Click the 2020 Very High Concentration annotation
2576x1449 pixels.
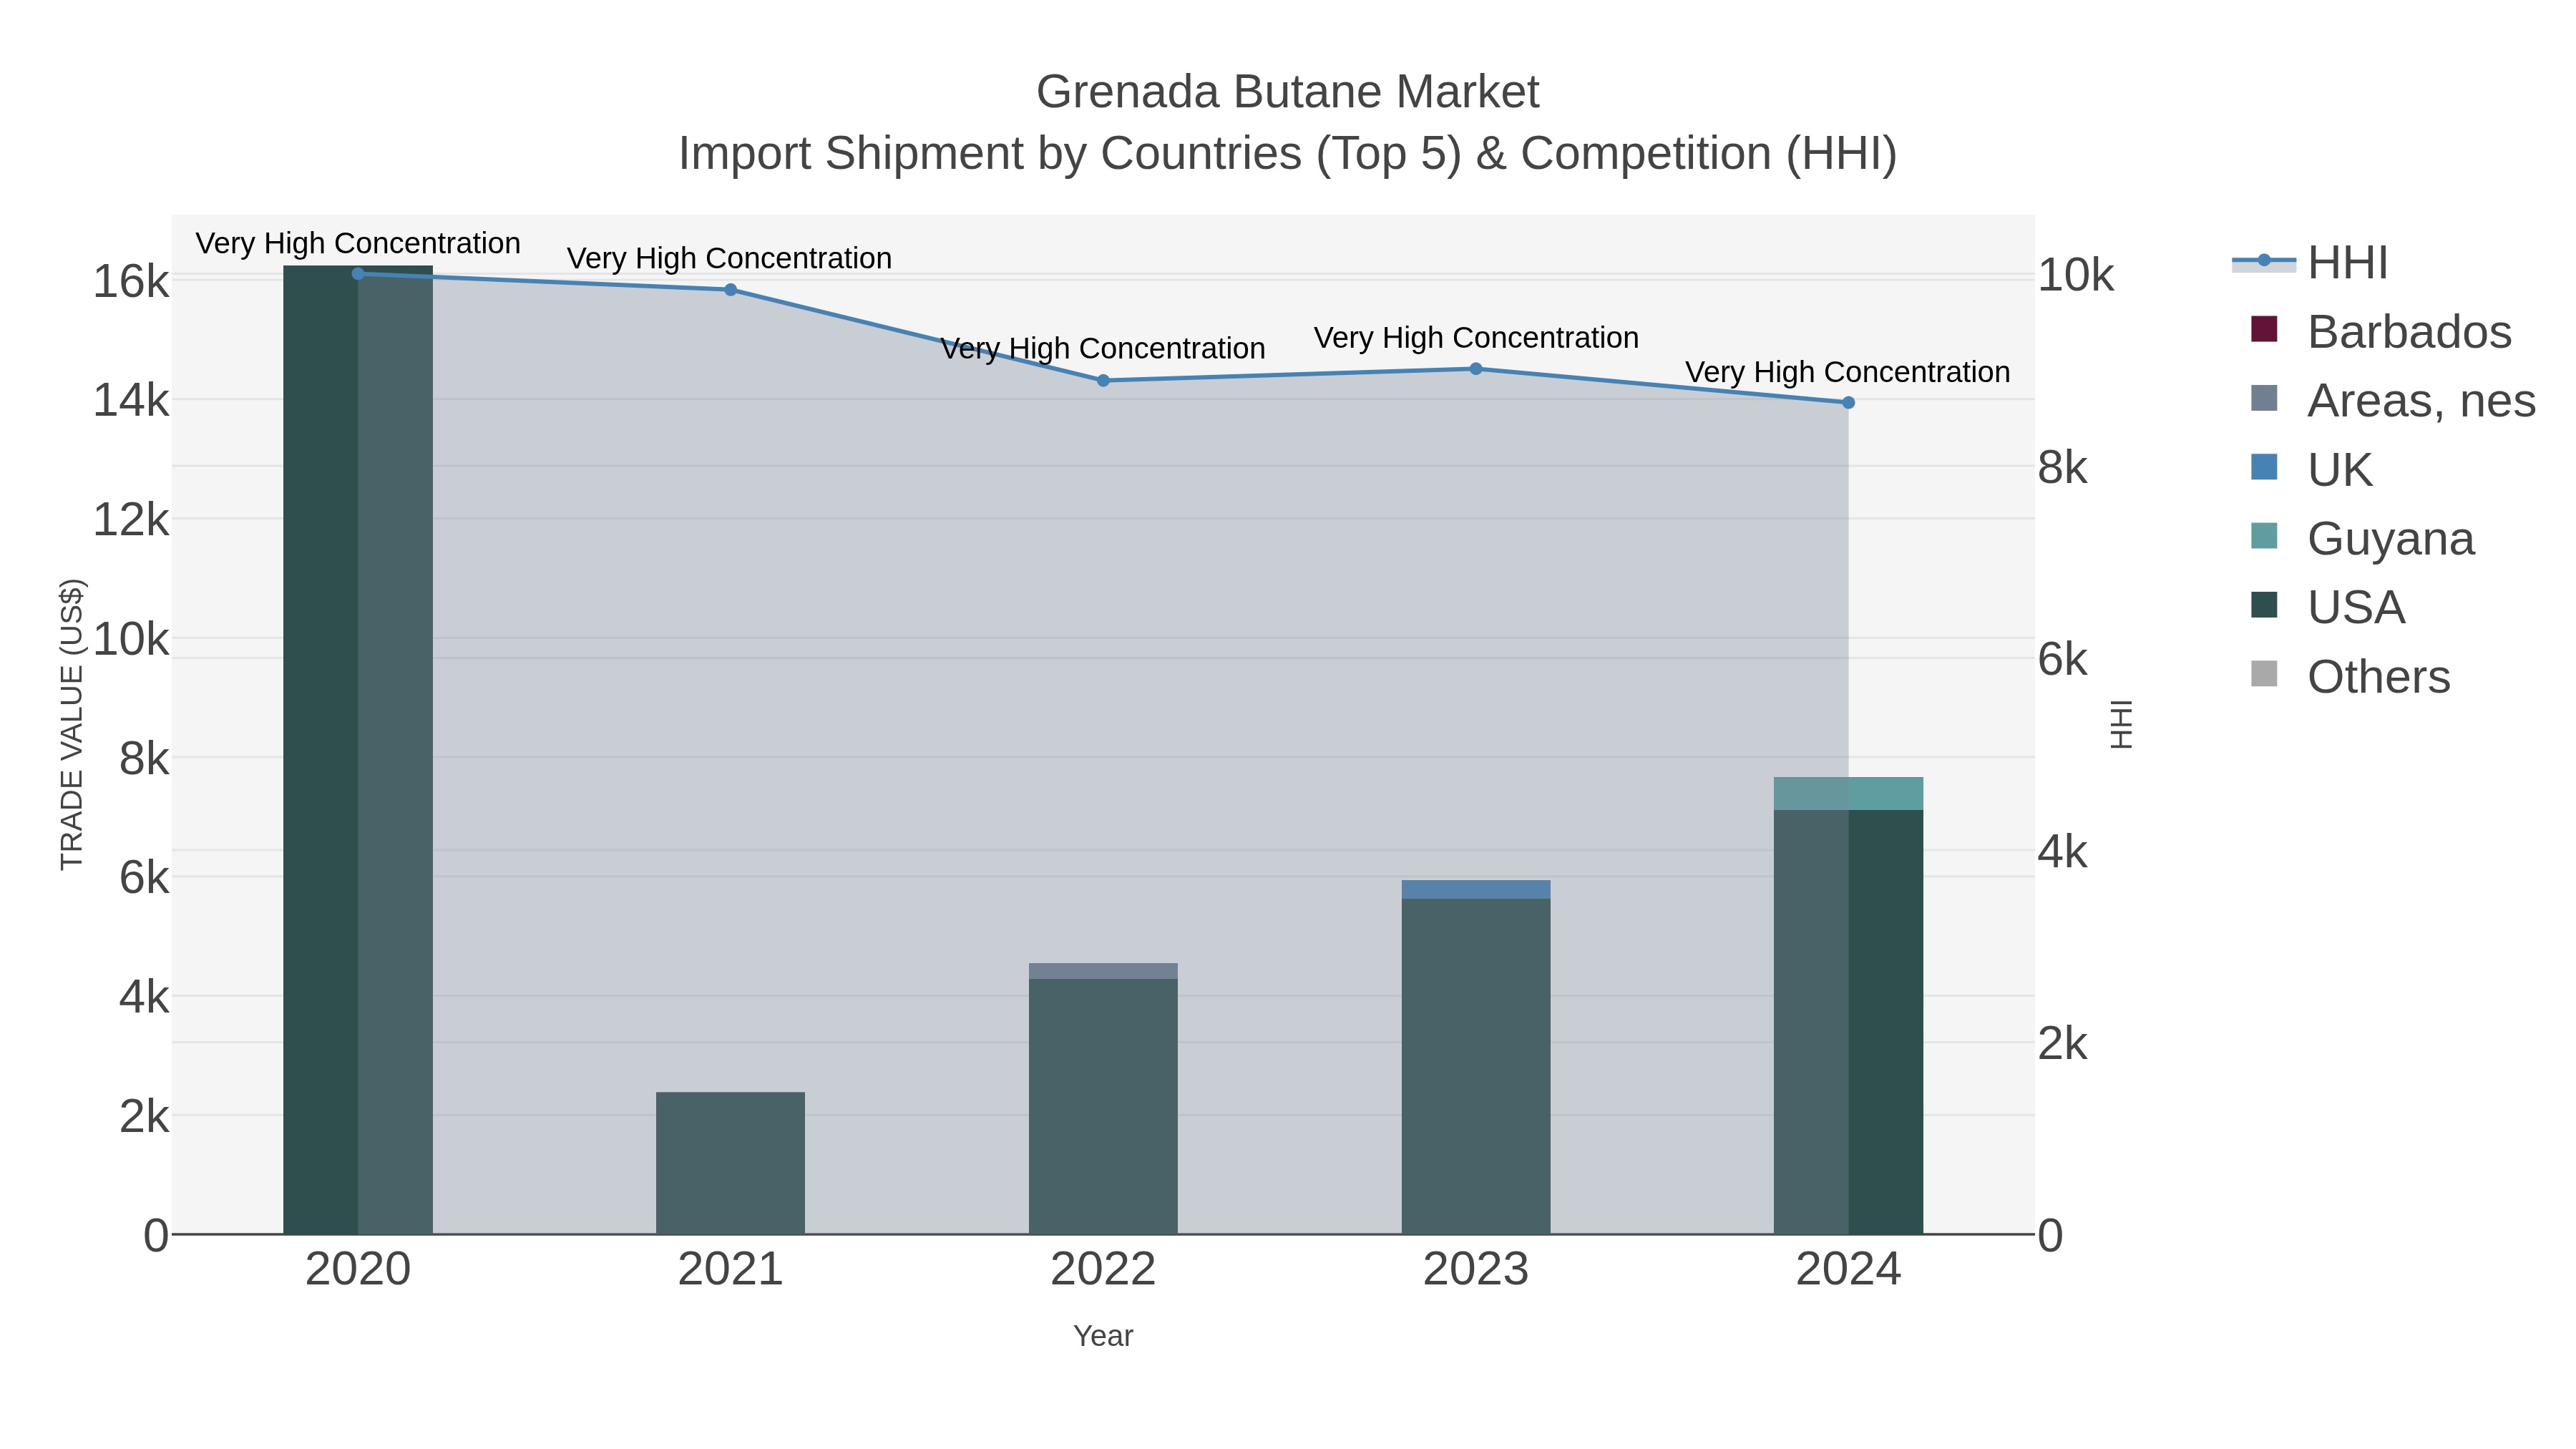(358, 244)
